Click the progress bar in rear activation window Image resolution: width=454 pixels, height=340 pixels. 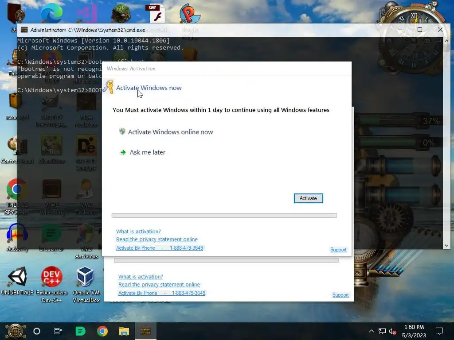pyautogui.click(x=226, y=261)
